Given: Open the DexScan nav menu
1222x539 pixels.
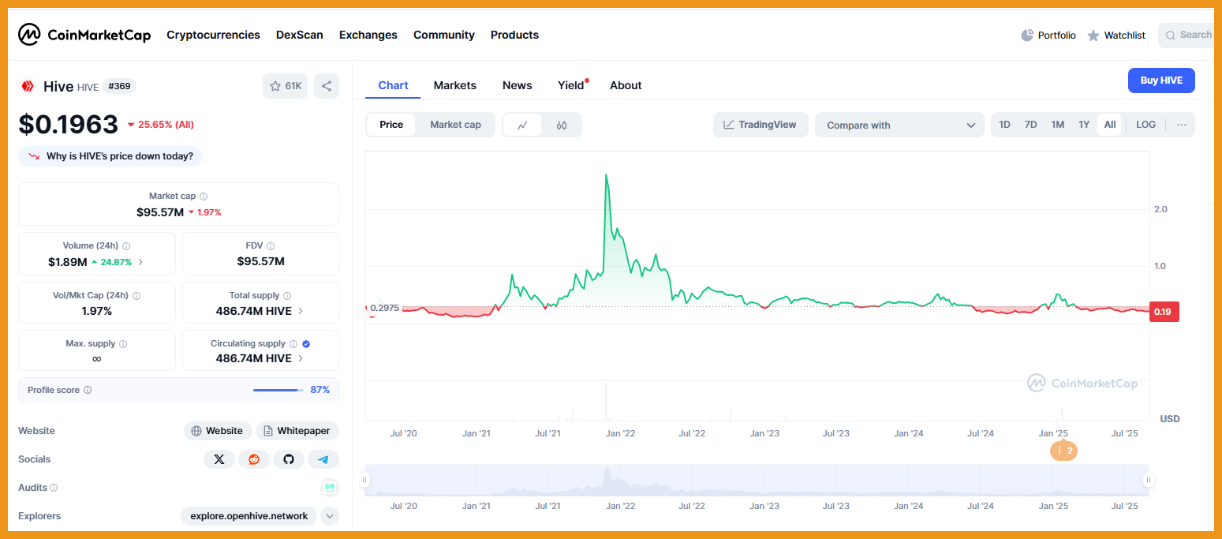Looking at the screenshot, I should [x=300, y=35].
